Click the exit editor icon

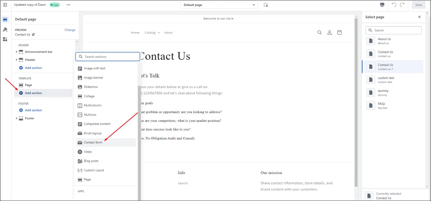click(5, 5)
